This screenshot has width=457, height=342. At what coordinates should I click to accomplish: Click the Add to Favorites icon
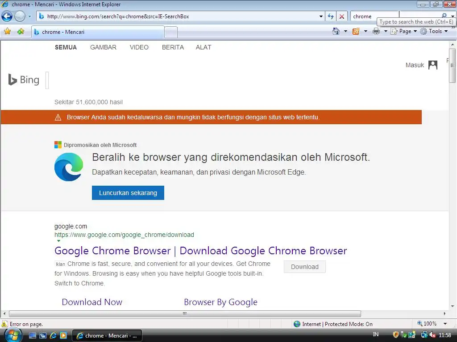click(21, 32)
